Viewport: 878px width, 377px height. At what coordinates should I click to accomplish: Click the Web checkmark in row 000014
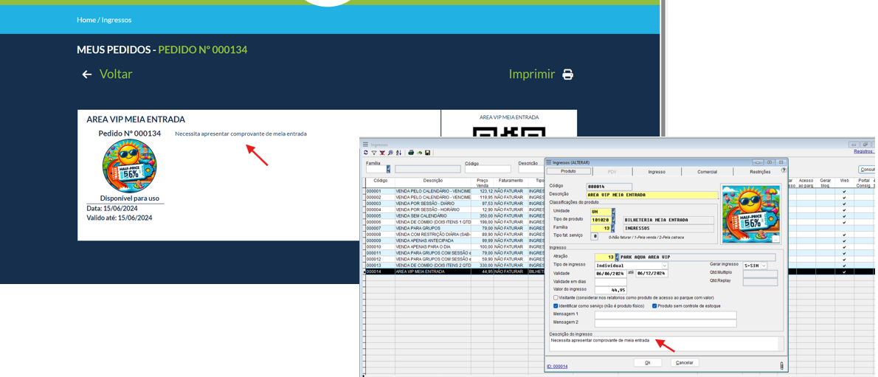tap(844, 271)
